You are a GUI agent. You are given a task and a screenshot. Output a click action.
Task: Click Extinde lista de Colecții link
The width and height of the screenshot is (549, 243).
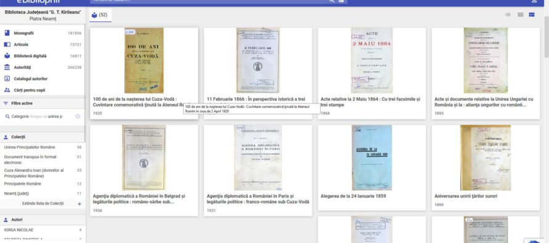coord(43,204)
